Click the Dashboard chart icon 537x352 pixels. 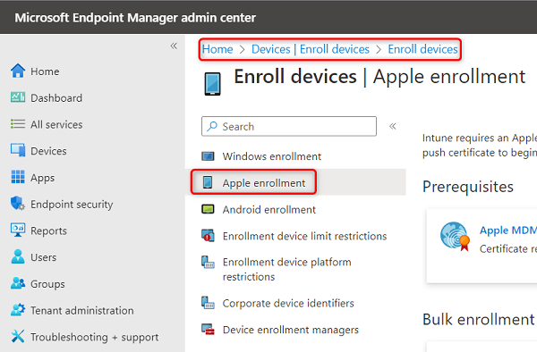[18, 97]
